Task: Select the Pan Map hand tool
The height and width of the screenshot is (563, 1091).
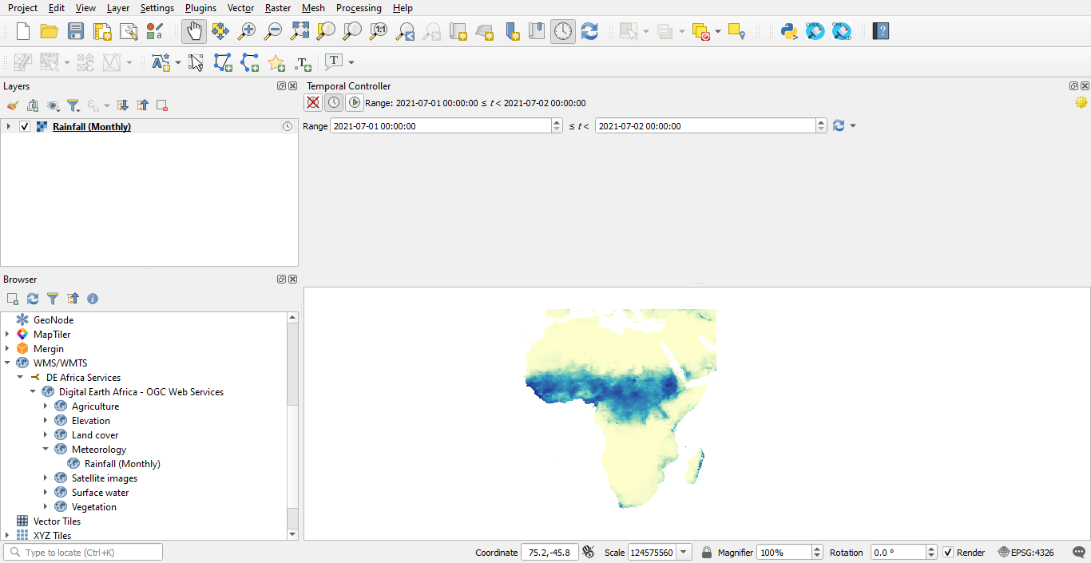Action: click(x=194, y=31)
